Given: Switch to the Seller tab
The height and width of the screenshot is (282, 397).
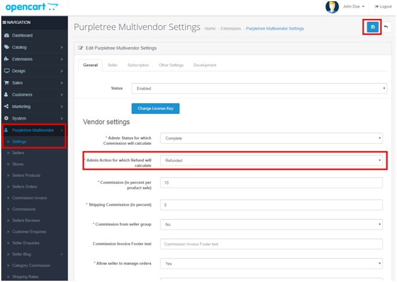Looking at the screenshot, I should tap(113, 65).
